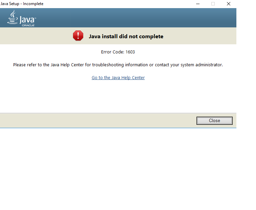Click the red error exclamation icon
Viewport: 256px width, 210px height.
click(78, 36)
